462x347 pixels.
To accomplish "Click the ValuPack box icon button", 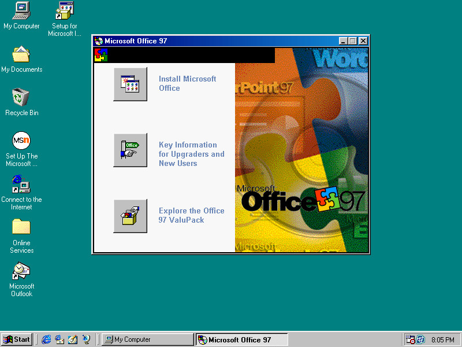I will click(131, 216).
